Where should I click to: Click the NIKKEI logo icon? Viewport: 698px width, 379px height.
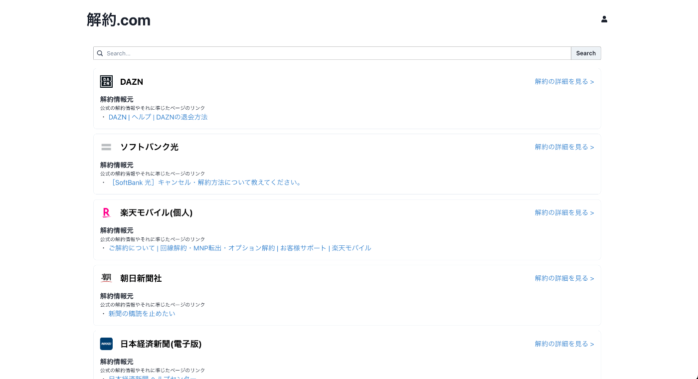[x=106, y=344]
